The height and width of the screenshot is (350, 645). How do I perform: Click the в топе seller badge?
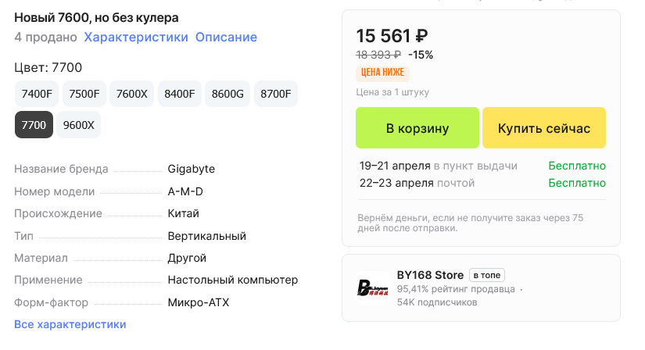(x=487, y=275)
